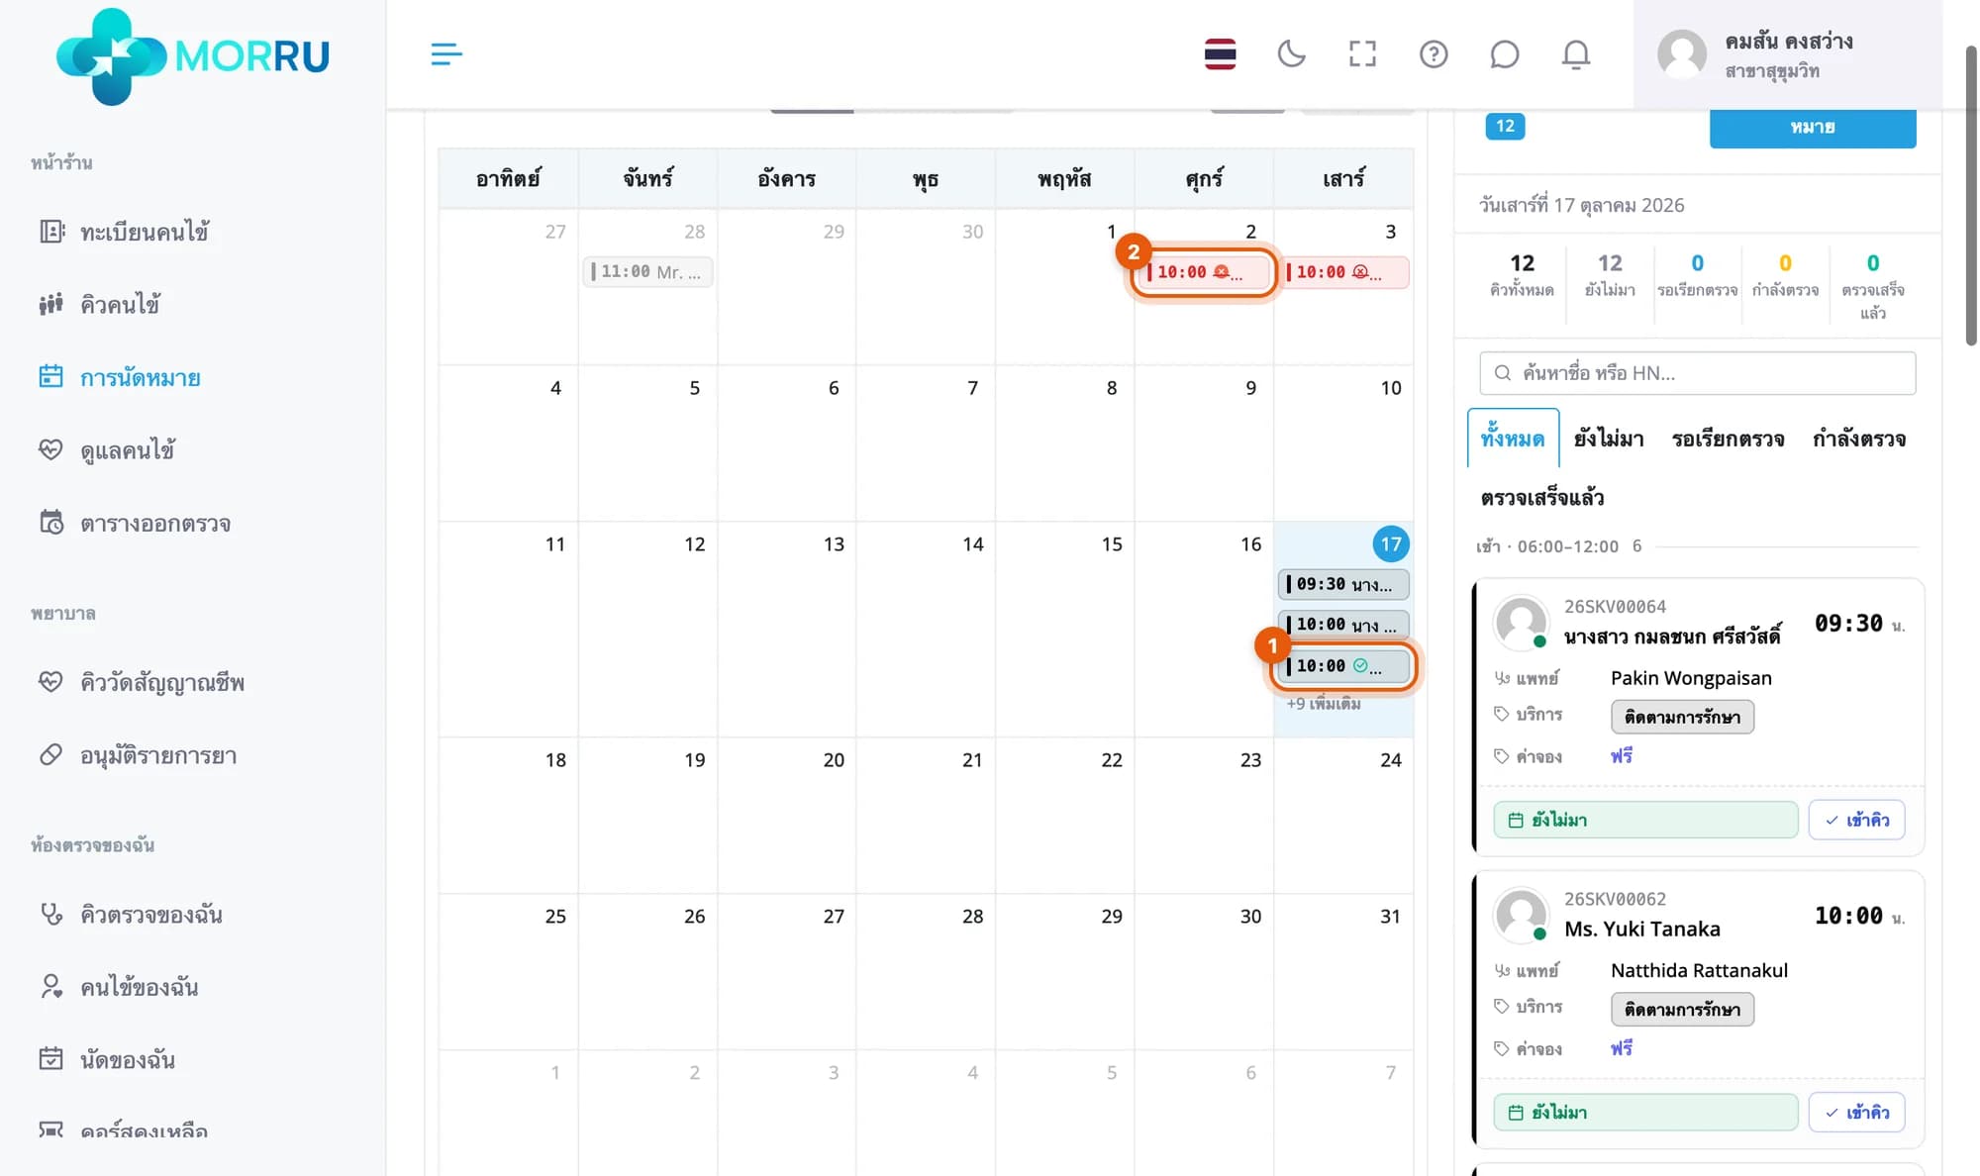
Task: Open คิวตรวจของฉัน in sidebar
Action: coord(131,914)
